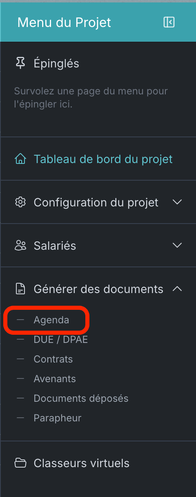This screenshot has width=196, height=497.
Task: Expand the Salariés section chevron
Action: [177, 245]
